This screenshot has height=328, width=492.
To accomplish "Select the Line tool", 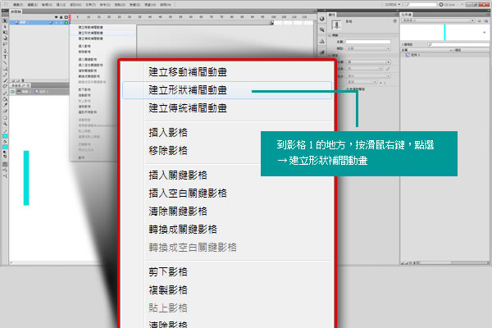I will [x=5, y=63].
